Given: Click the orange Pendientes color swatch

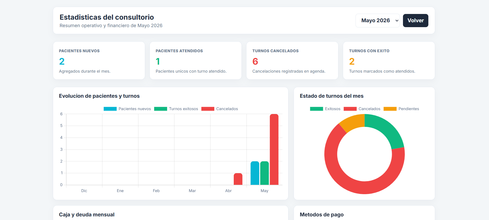Looking at the screenshot, I should click(390, 109).
